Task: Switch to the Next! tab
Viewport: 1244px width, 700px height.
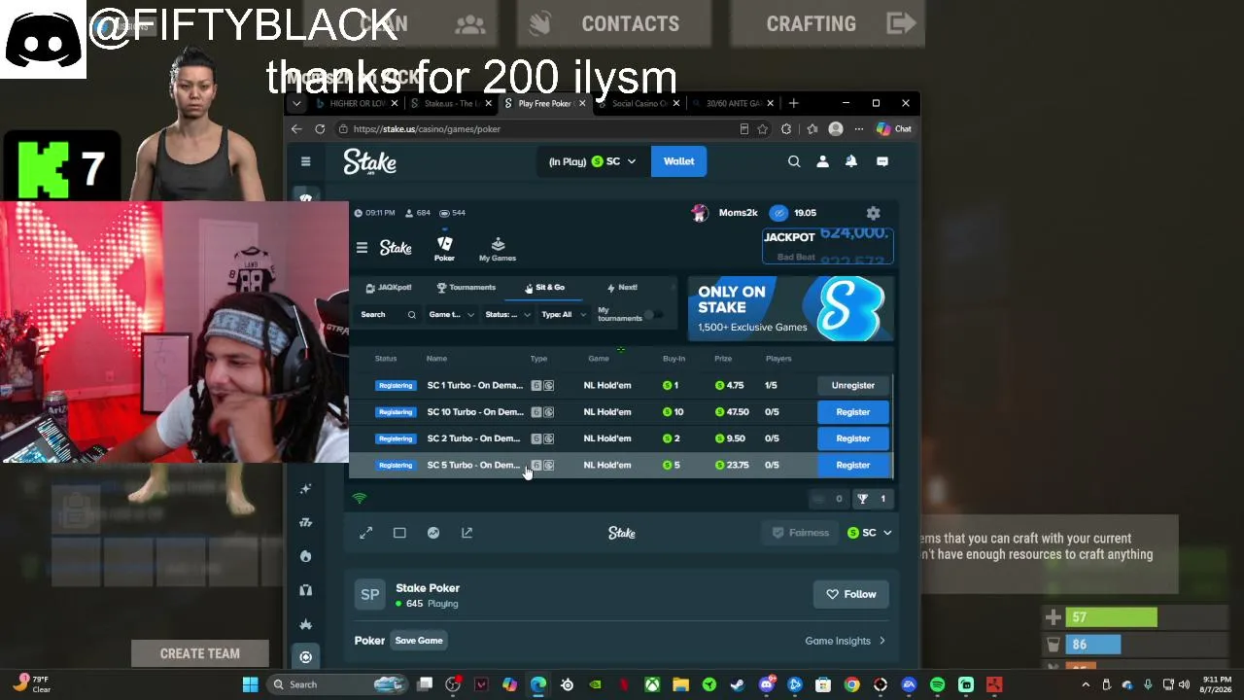Action: (x=623, y=288)
